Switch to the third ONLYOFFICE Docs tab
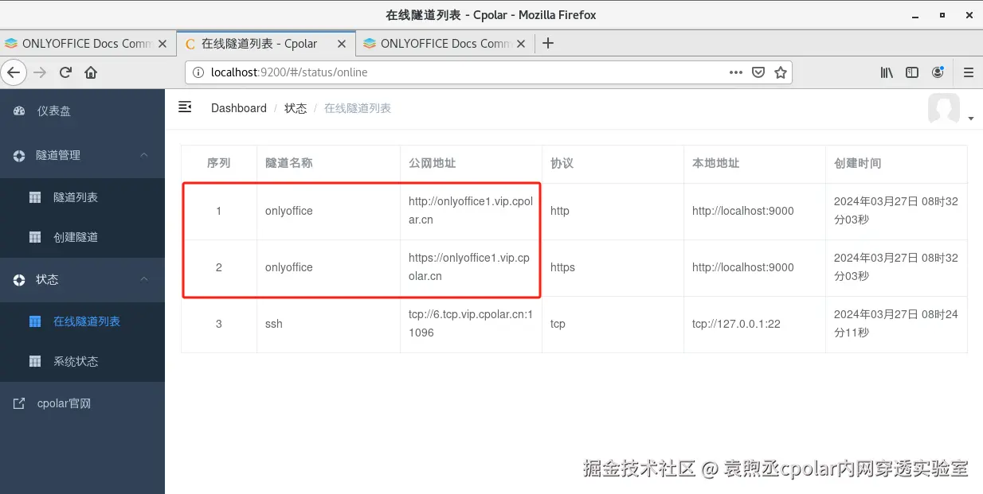This screenshot has height=494, width=983. 446,44
